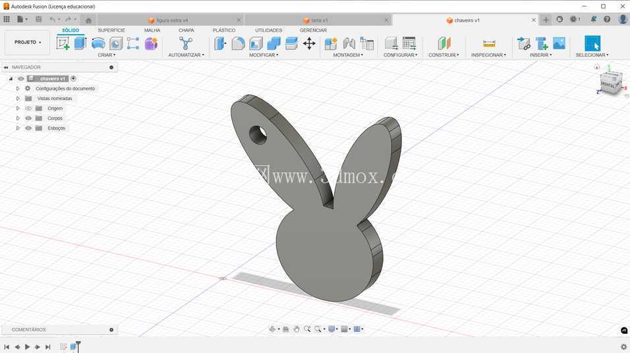The height and width of the screenshot is (353, 630).
Task: Click the Insert Derive link icon
Action: 524,43
